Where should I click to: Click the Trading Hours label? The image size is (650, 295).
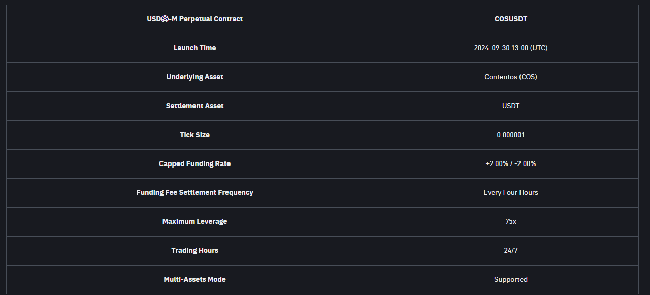194,251
